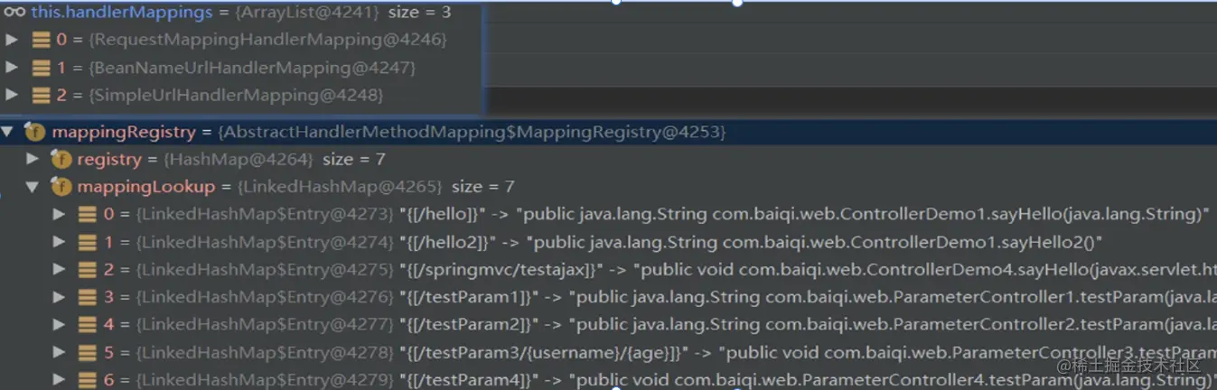
Task: Click the field icon beside registry
Action: point(61,160)
